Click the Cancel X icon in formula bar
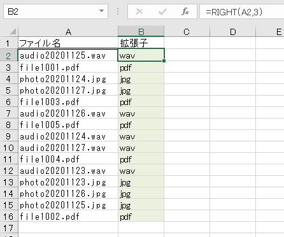Image resolution: width=284 pixels, height=237 pixels. (x=139, y=11)
